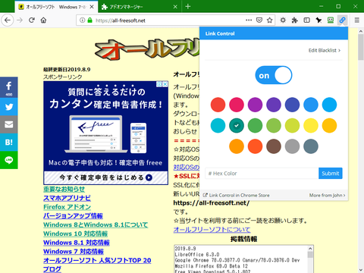This screenshot has width=364, height=273.
Task: Share page by email sidebar icon
Action: (9, 124)
